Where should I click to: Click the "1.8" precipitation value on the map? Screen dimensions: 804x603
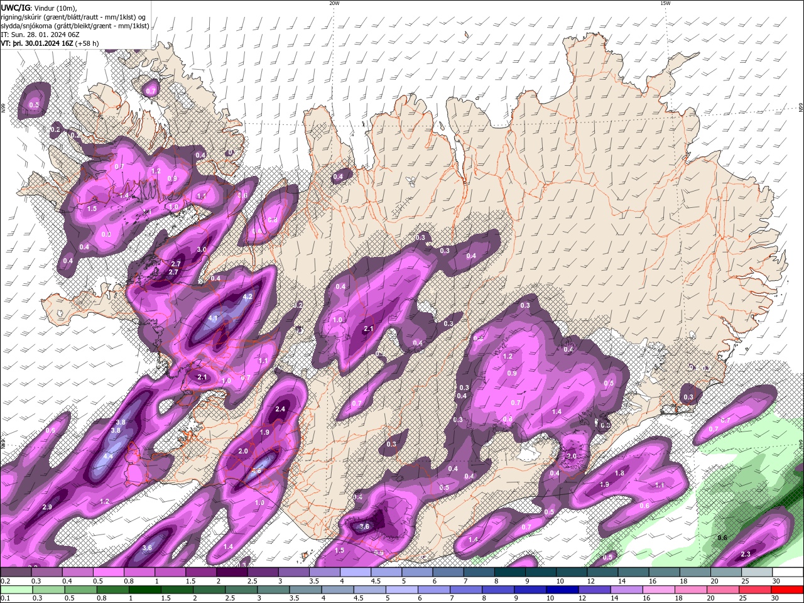tap(619, 473)
